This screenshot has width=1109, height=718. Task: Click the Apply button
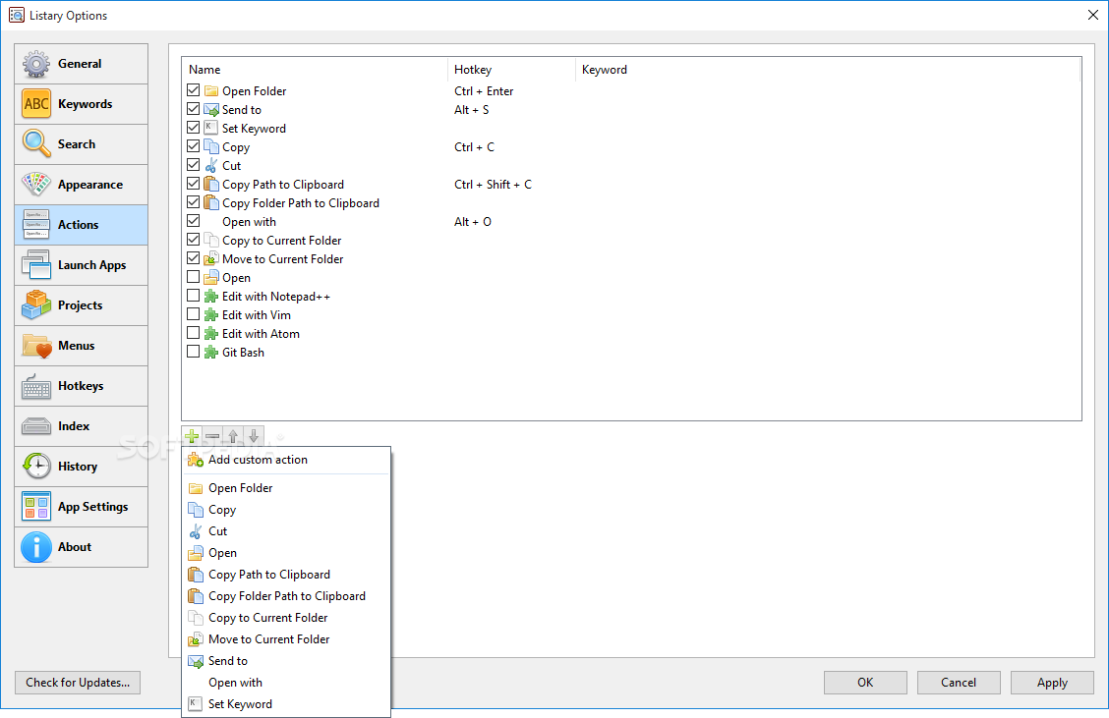point(1052,683)
